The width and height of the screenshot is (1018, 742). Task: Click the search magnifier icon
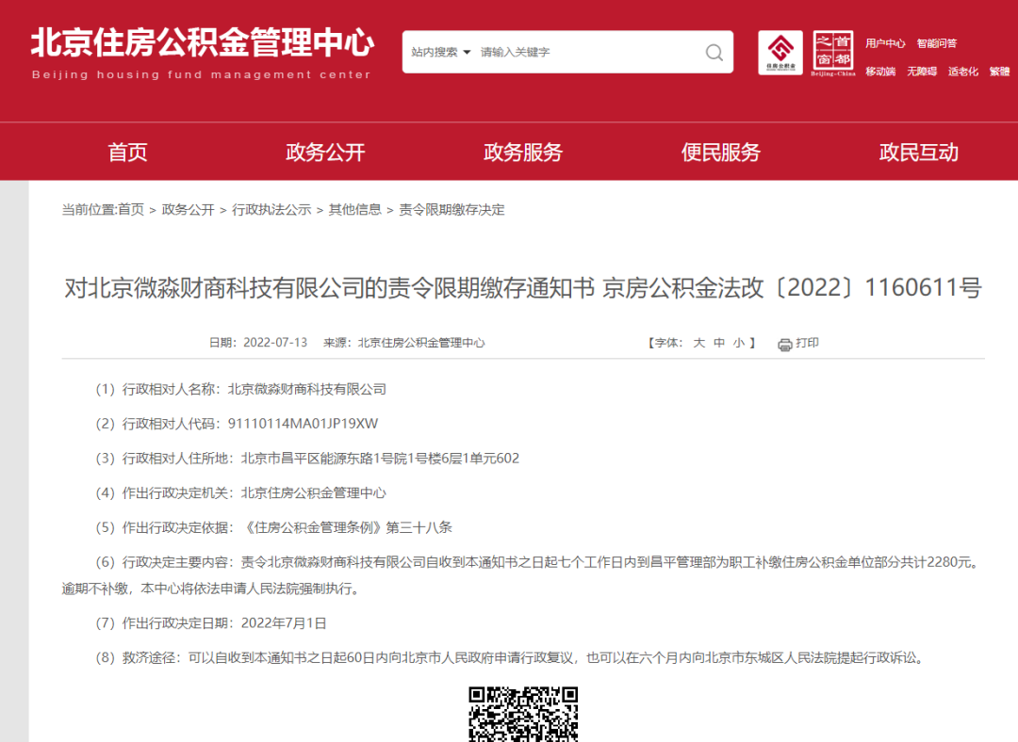[x=714, y=53]
